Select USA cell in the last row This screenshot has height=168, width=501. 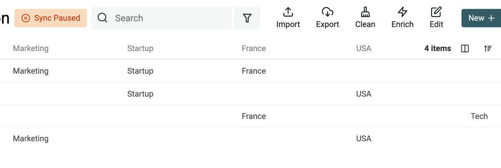[x=364, y=139]
